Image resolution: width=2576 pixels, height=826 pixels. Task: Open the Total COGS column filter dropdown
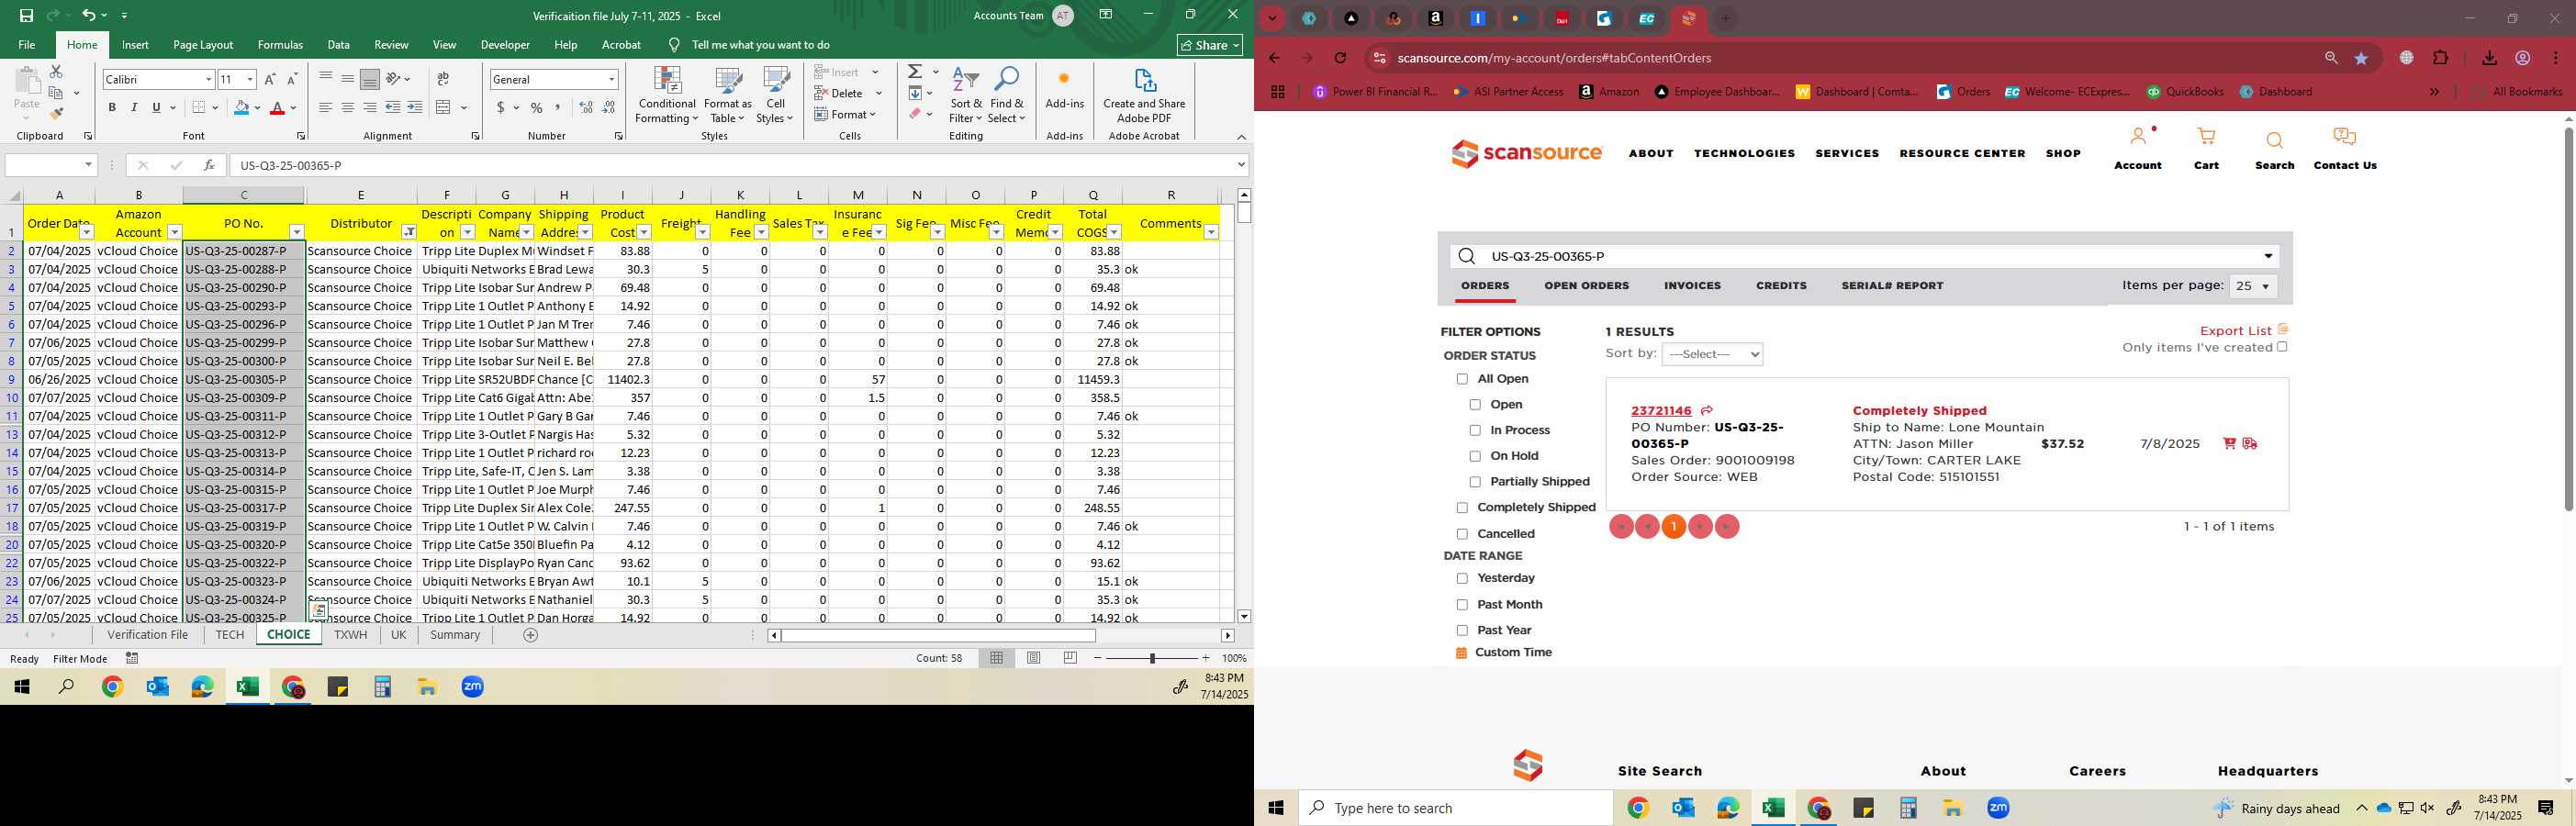coord(1113,232)
